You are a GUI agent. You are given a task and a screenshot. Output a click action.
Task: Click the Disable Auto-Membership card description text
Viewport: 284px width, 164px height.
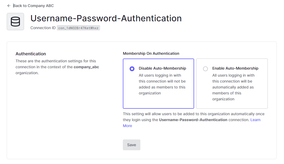coord(162,84)
